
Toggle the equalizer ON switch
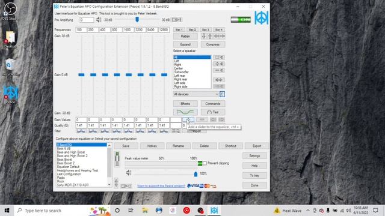tap(241, 20)
